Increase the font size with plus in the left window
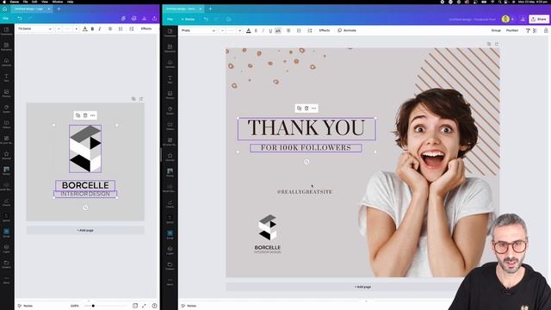 [77, 28]
